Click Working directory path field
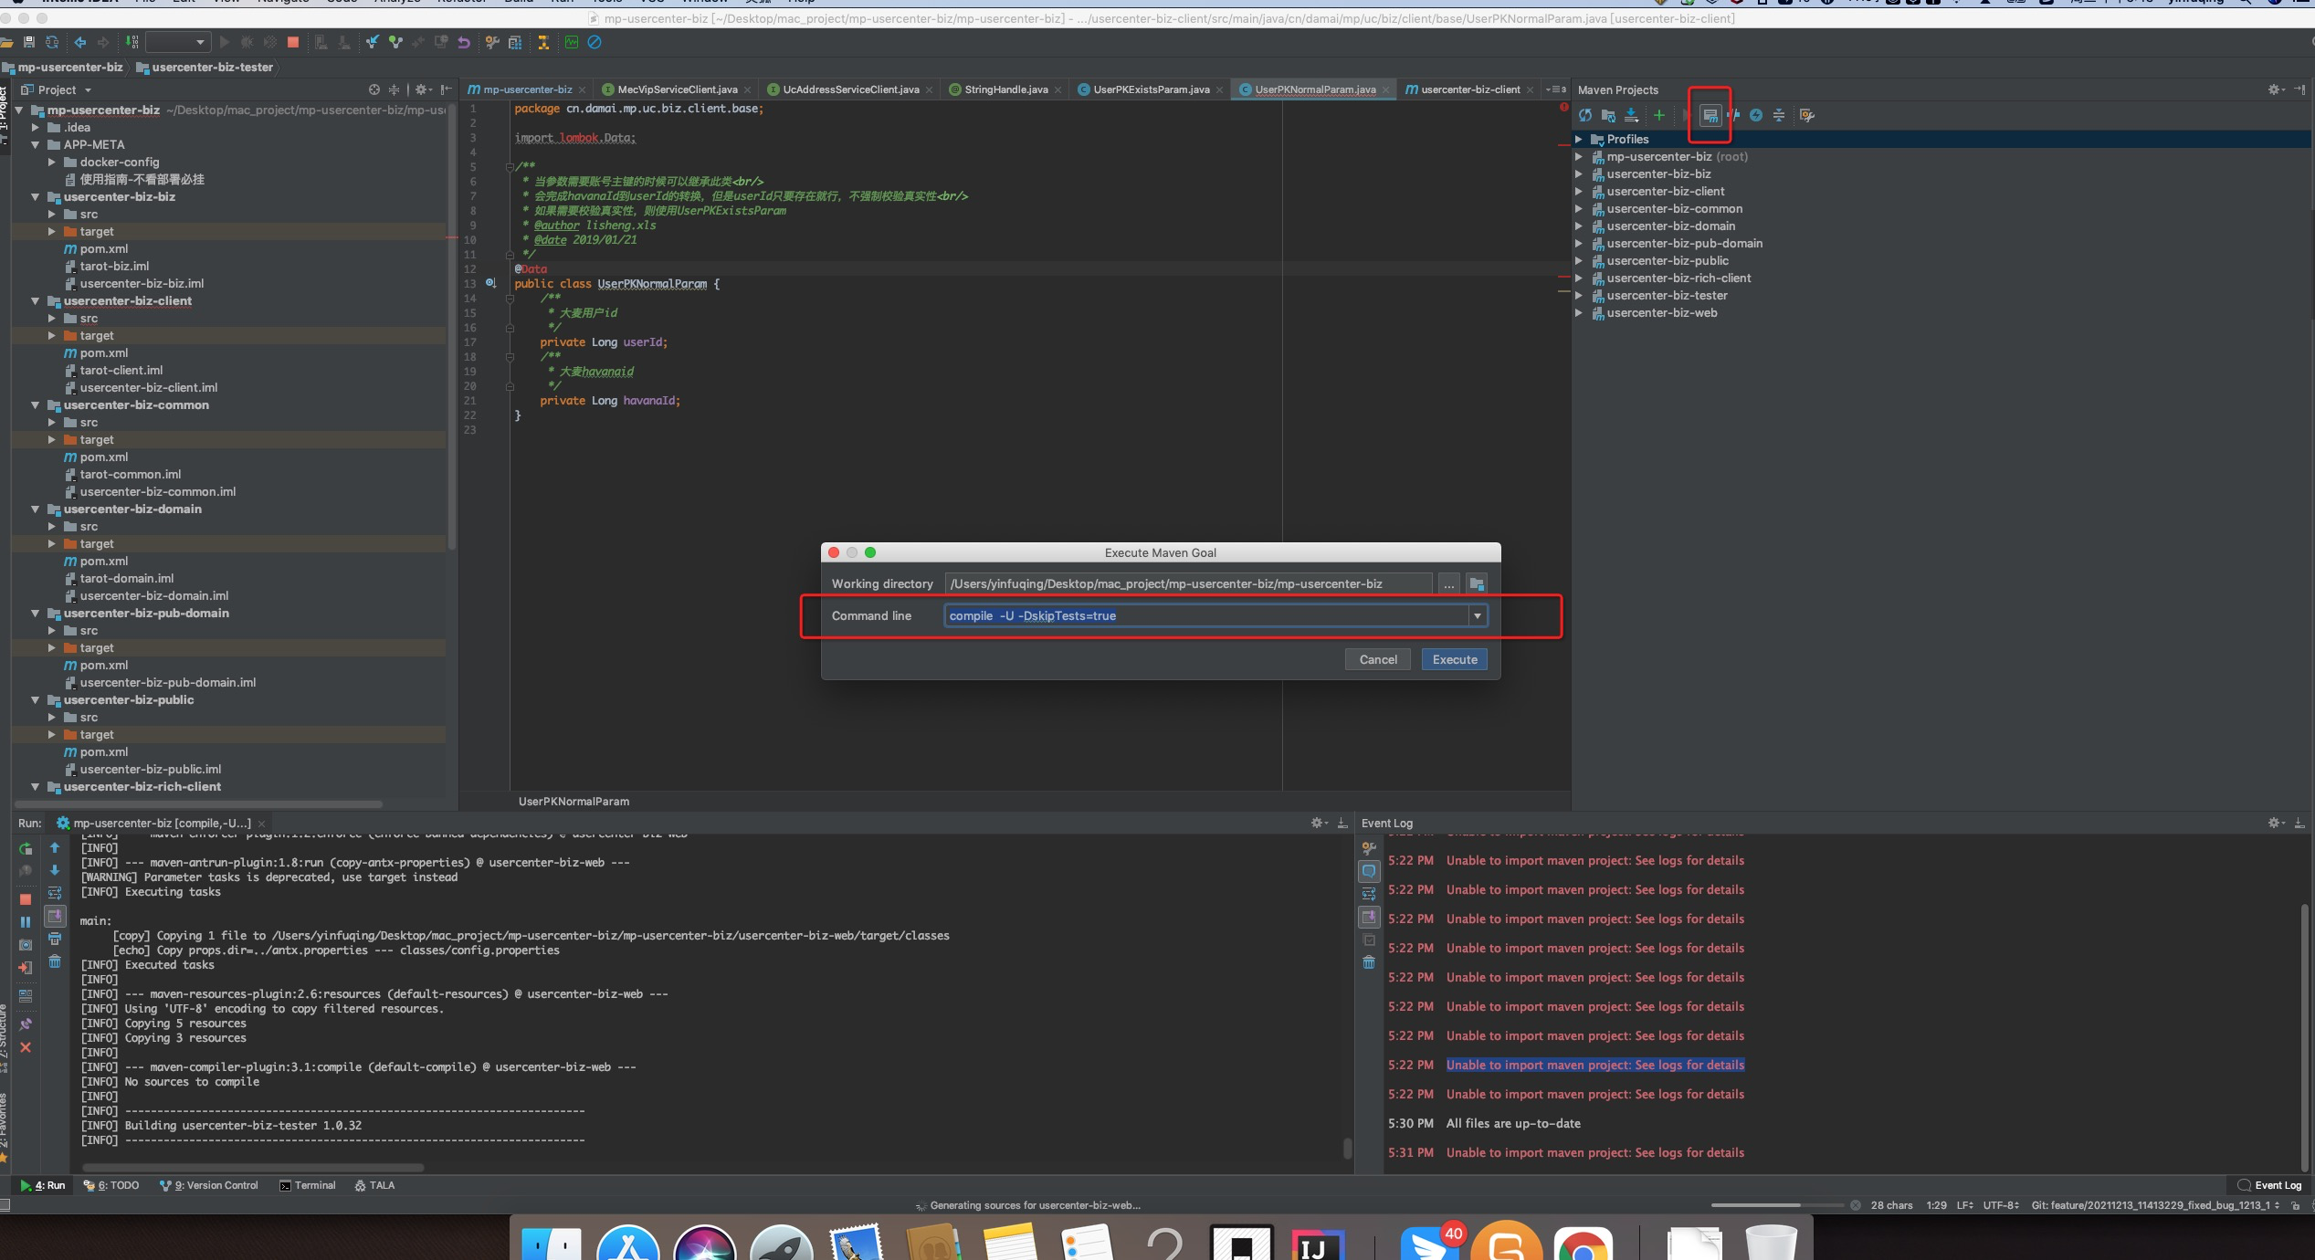The width and height of the screenshot is (2315, 1260). coord(1187,583)
